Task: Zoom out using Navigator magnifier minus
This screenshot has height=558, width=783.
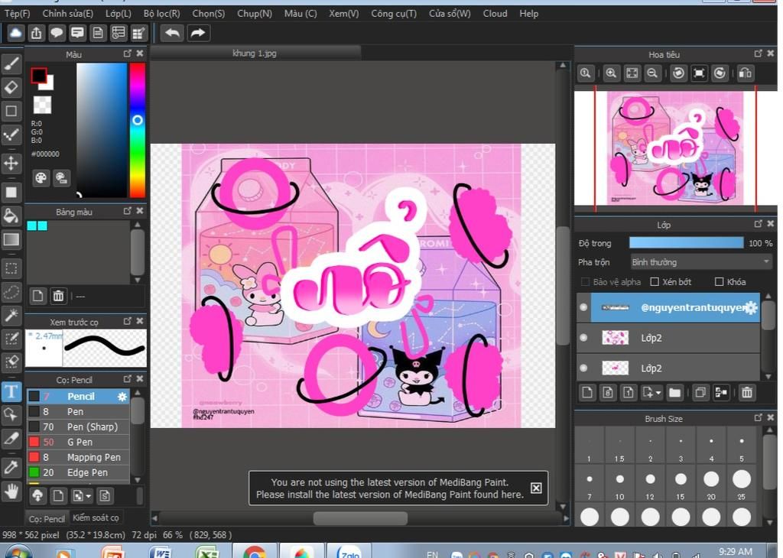Action: pyautogui.click(x=651, y=73)
